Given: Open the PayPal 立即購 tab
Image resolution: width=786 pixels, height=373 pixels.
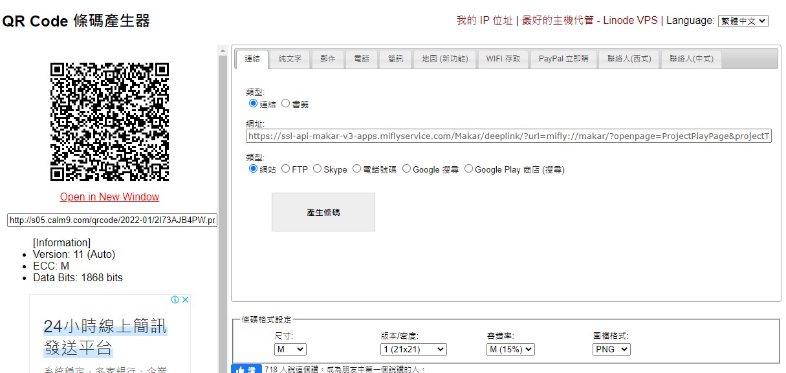Looking at the screenshot, I should (x=563, y=59).
